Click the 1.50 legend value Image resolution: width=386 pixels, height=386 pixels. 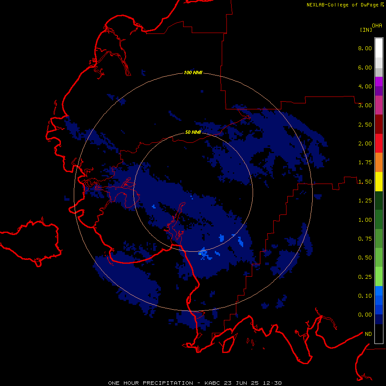click(365, 182)
